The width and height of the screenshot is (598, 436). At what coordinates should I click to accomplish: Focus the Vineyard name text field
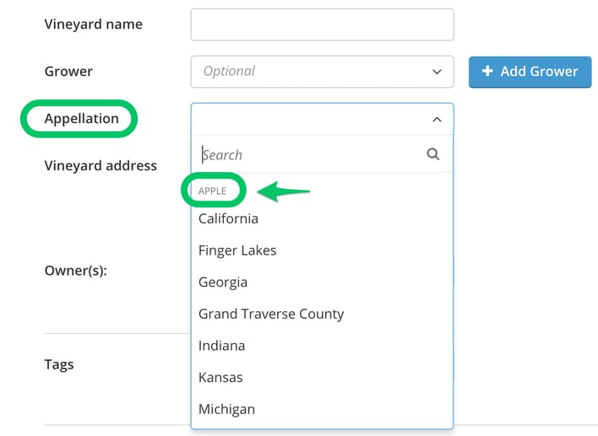click(323, 24)
